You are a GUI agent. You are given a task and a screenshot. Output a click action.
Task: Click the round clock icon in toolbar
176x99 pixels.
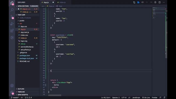155,2
